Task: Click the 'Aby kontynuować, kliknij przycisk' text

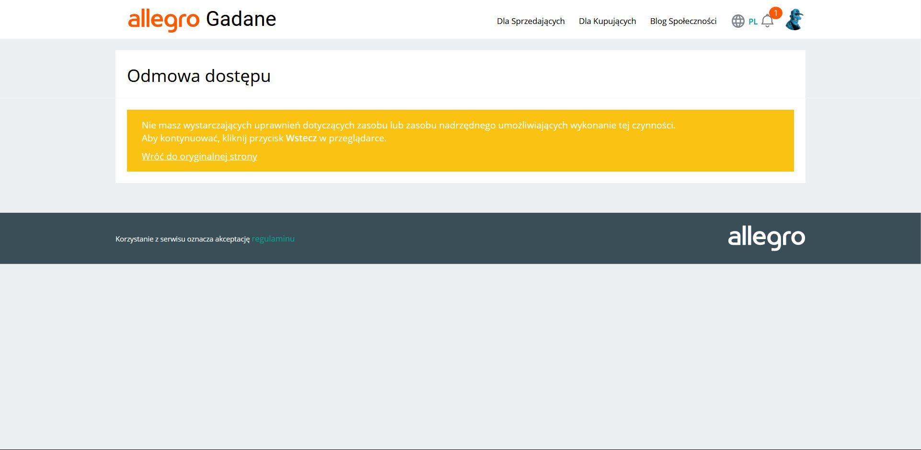Action: [212, 138]
